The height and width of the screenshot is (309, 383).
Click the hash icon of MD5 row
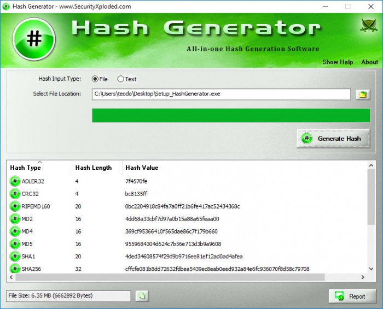(15, 244)
